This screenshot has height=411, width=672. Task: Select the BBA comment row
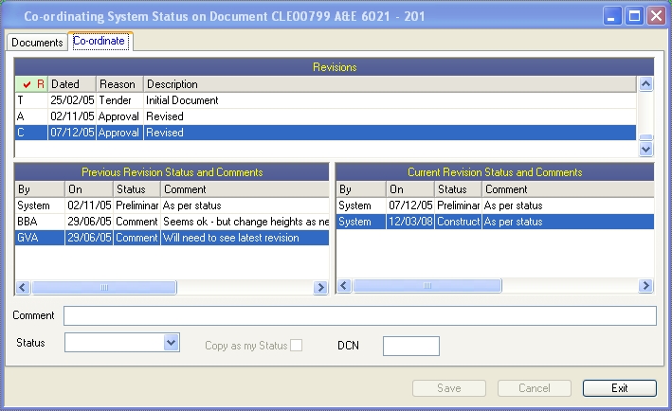point(172,222)
